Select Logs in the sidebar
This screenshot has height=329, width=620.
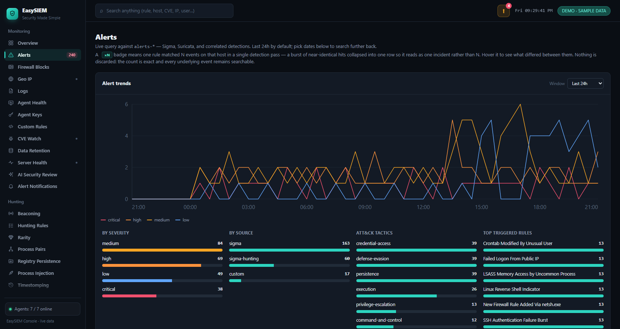coord(43,91)
